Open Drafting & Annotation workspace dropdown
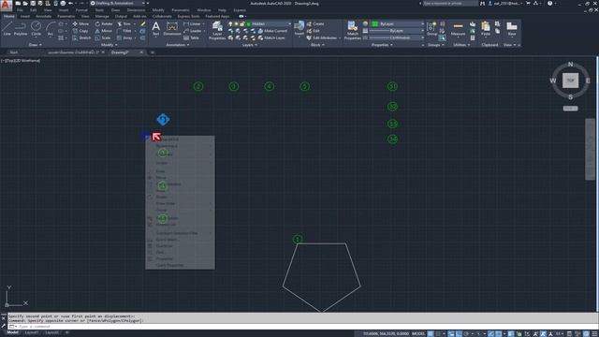This screenshot has width=599, height=337. coord(118,3)
